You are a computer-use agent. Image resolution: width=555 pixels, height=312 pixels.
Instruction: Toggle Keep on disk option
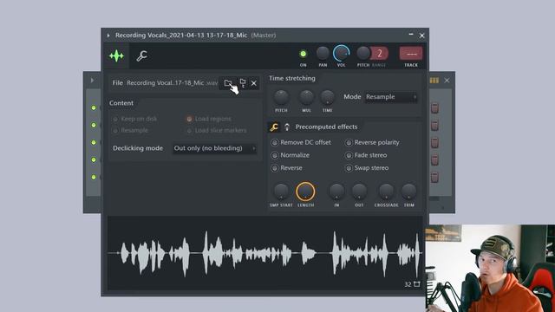(x=135, y=119)
